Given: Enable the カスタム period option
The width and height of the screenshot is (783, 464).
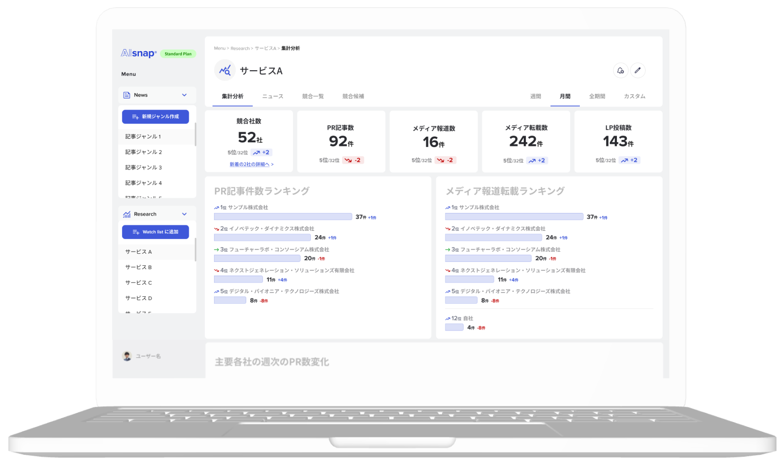Looking at the screenshot, I should pos(635,96).
